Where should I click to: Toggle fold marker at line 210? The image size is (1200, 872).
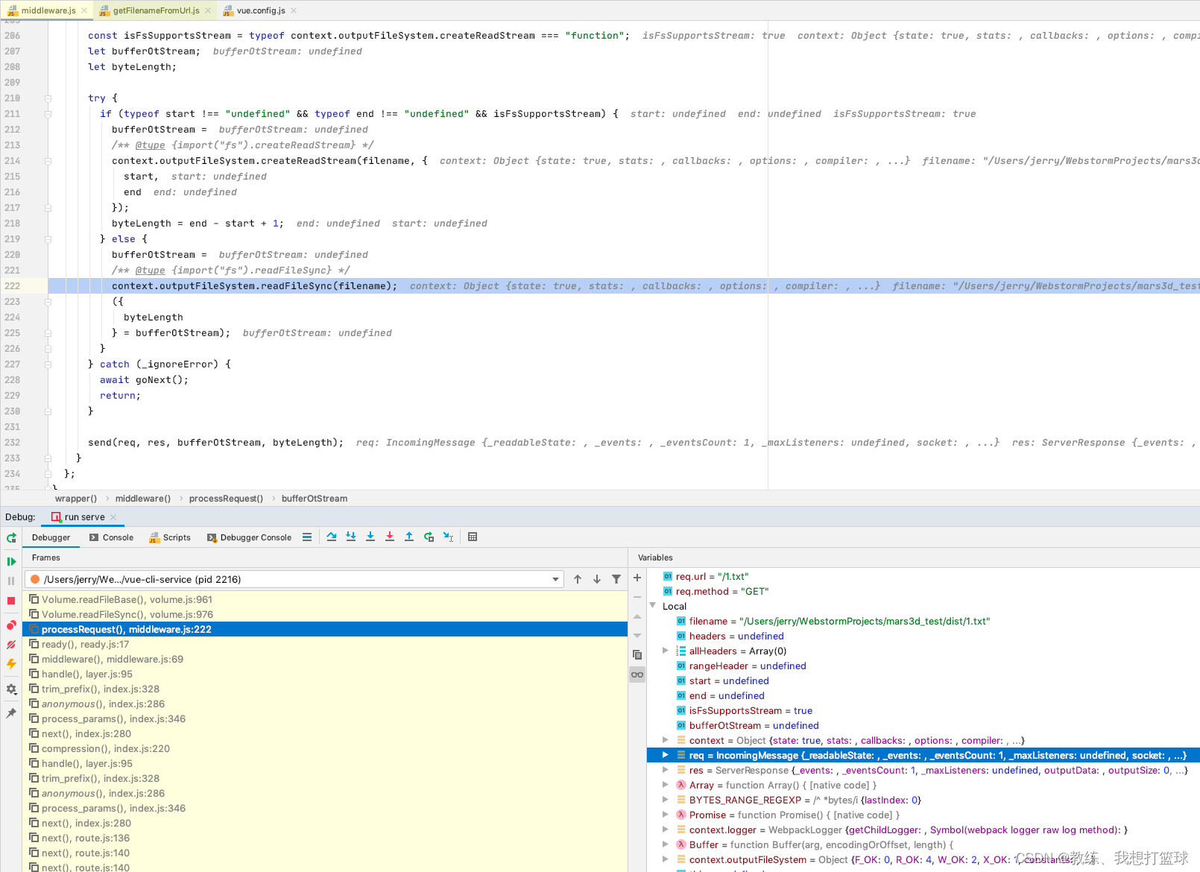tap(48, 98)
